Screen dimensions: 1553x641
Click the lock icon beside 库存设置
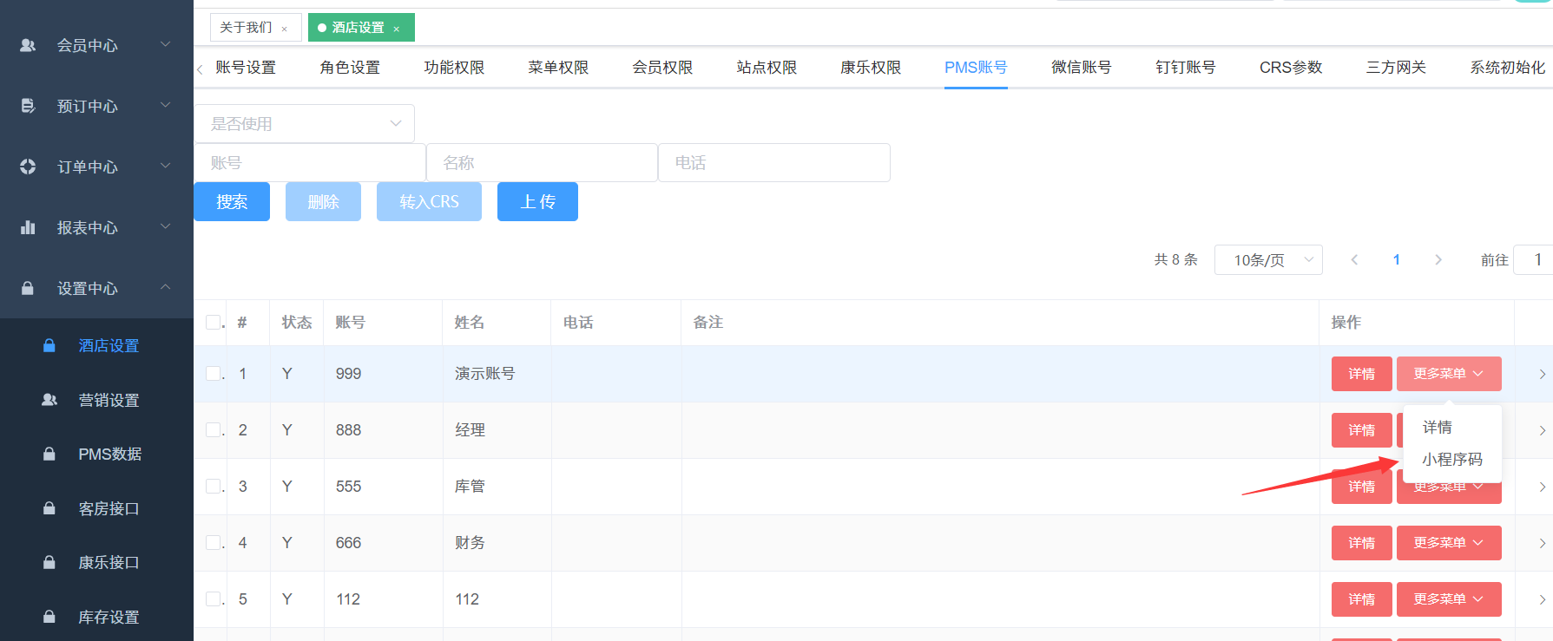pyautogui.click(x=49, y=617)
